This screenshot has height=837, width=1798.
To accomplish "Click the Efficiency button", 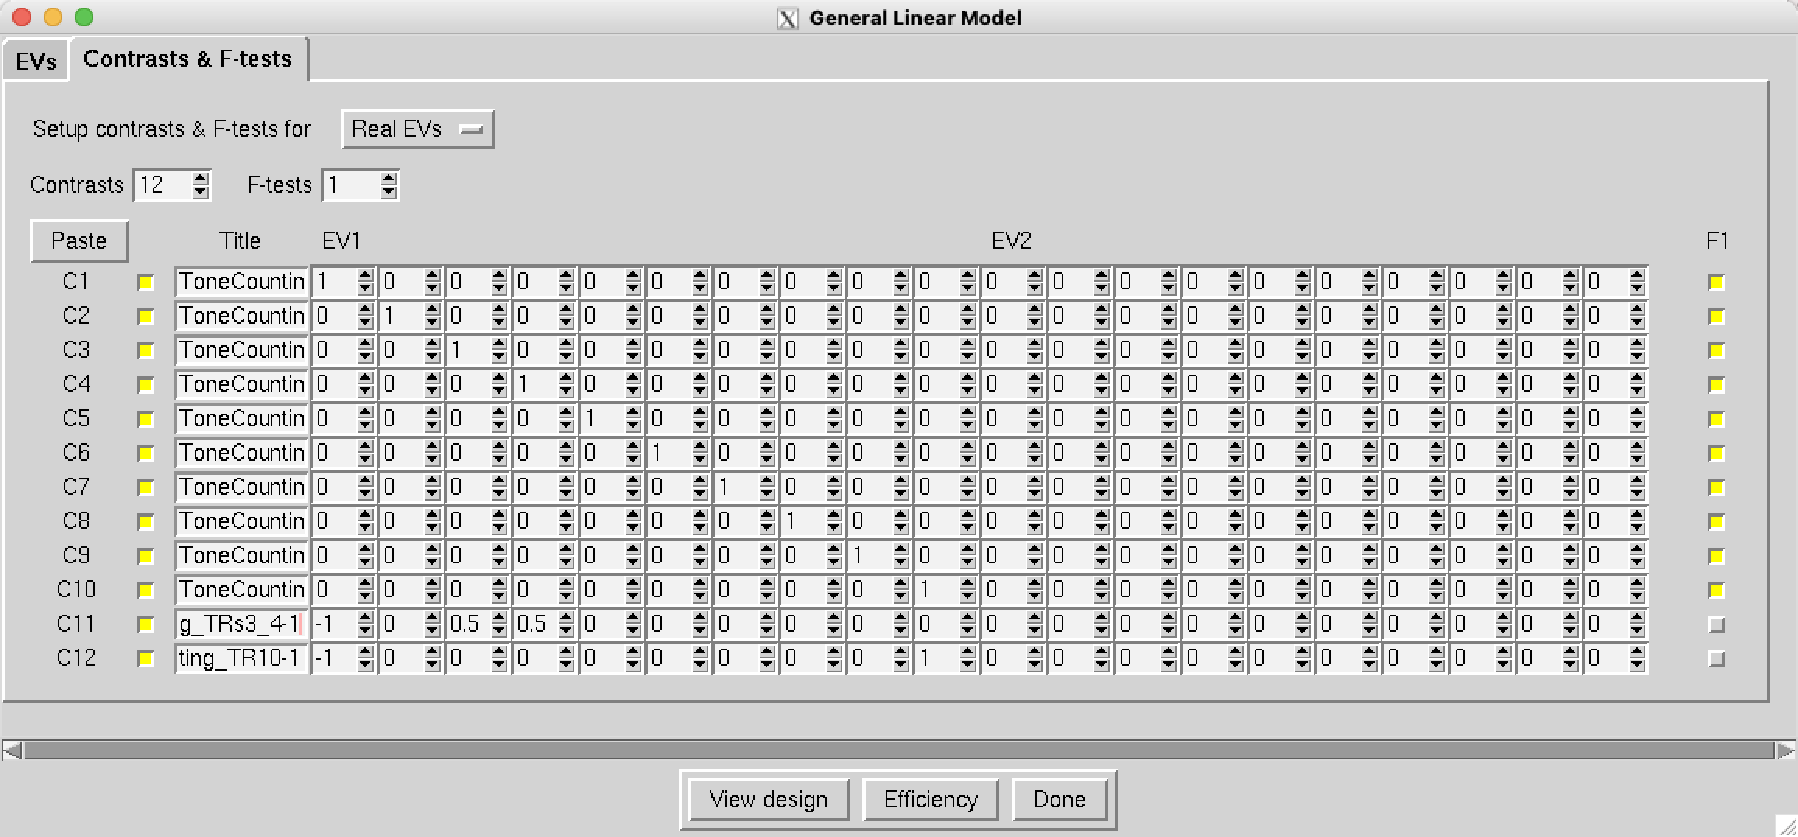I will (x=930, y=800).
